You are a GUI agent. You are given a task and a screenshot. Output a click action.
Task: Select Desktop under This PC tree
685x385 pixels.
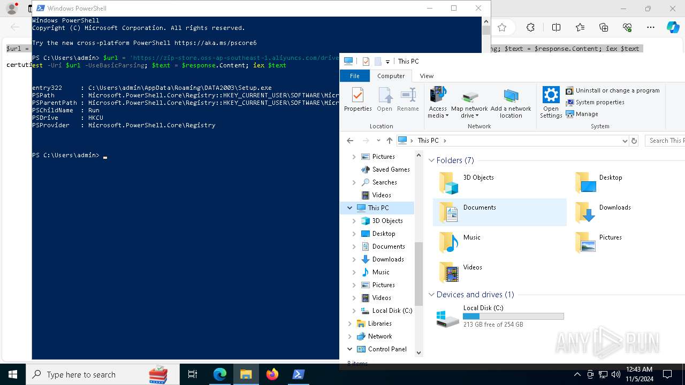378,234
